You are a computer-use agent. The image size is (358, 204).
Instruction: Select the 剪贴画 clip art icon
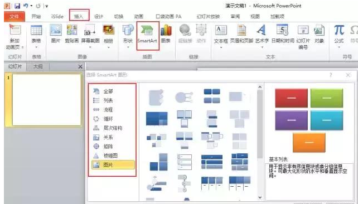click(x=72, y=34)
